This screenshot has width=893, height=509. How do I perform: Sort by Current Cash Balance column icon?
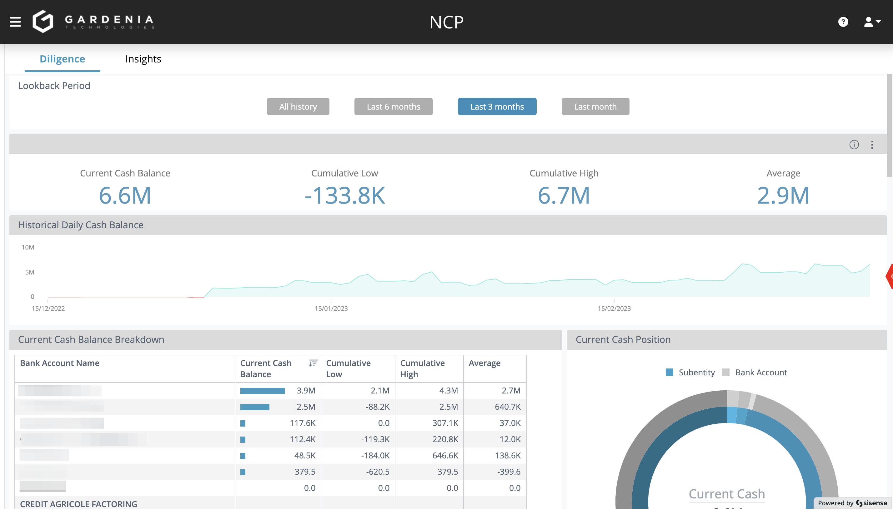coord(313,363)
